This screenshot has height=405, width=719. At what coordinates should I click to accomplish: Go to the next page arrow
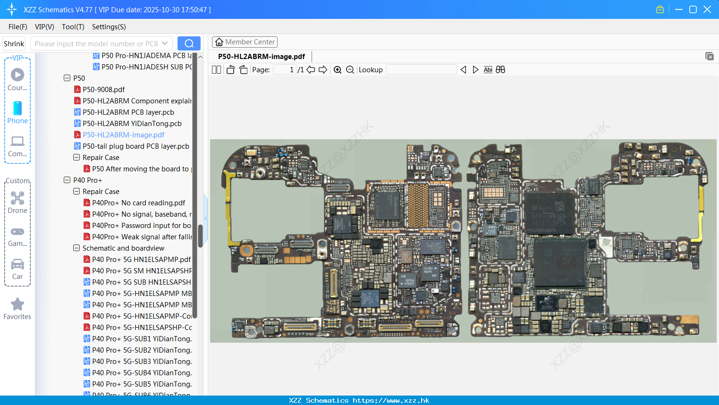(x=323, y=70)
